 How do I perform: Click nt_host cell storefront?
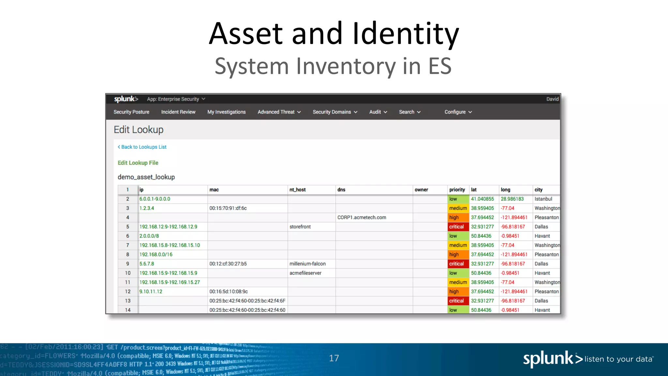tap(311, 227)
